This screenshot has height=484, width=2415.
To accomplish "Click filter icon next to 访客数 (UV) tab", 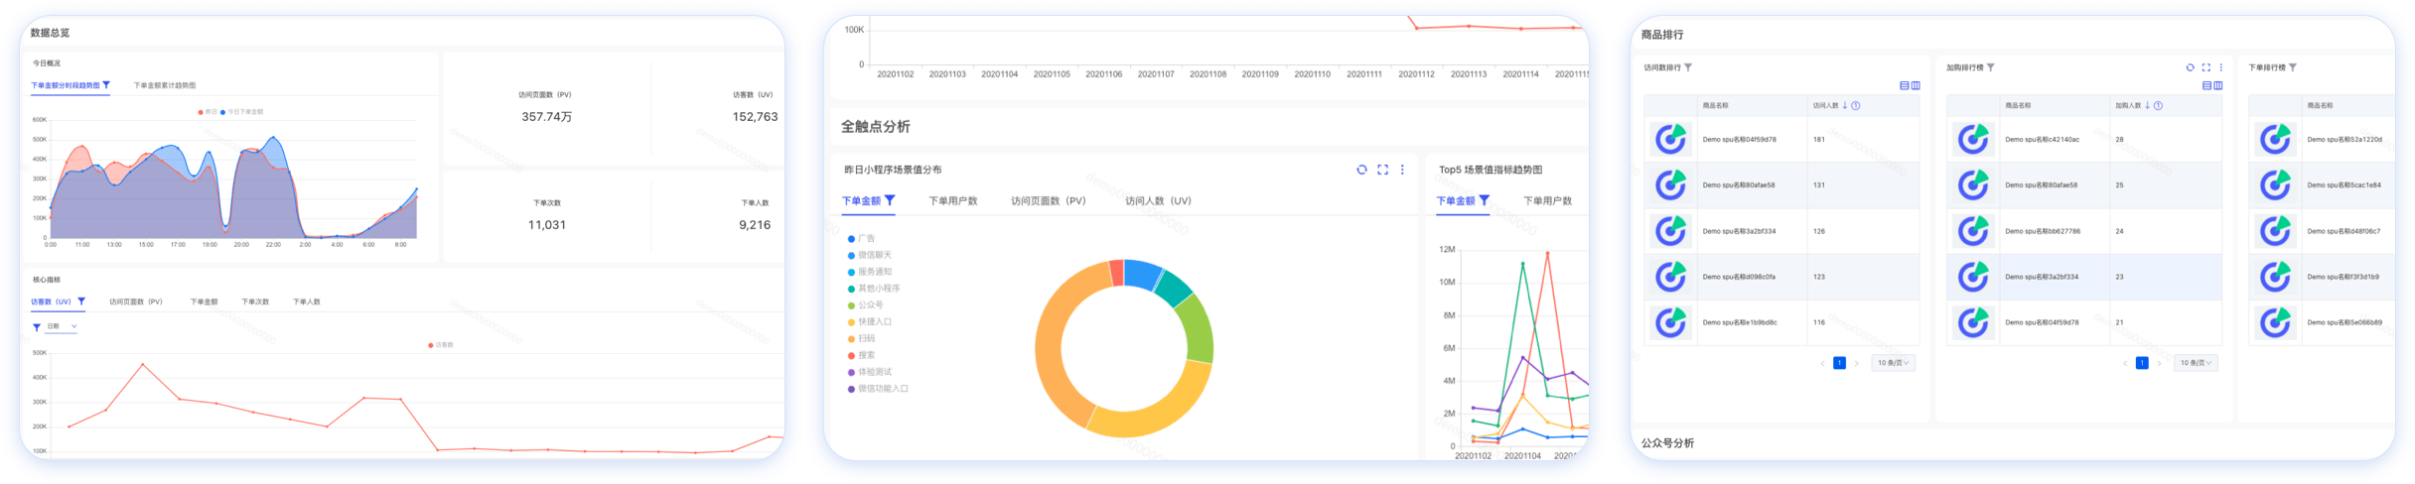I will [81, 302].
